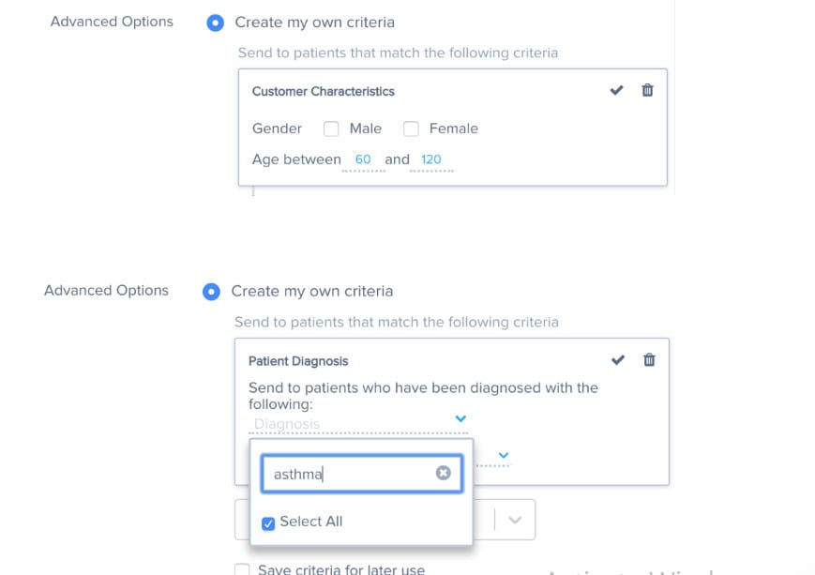
Task: Enable Save criteria for later use
Action: point(242,569)
